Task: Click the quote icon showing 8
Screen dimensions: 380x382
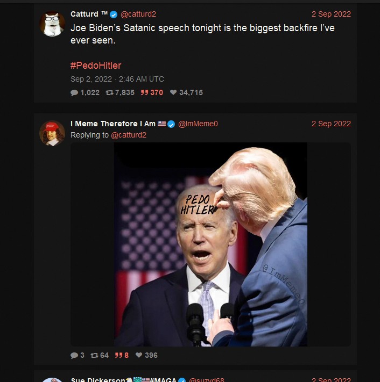Action: (x=118, y=356)
